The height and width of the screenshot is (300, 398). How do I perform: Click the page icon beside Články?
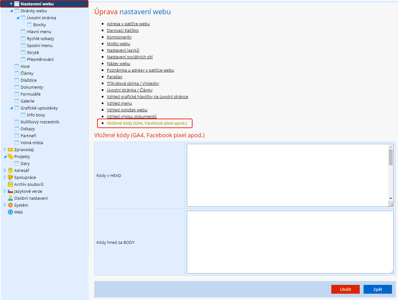tap(17, 73)
